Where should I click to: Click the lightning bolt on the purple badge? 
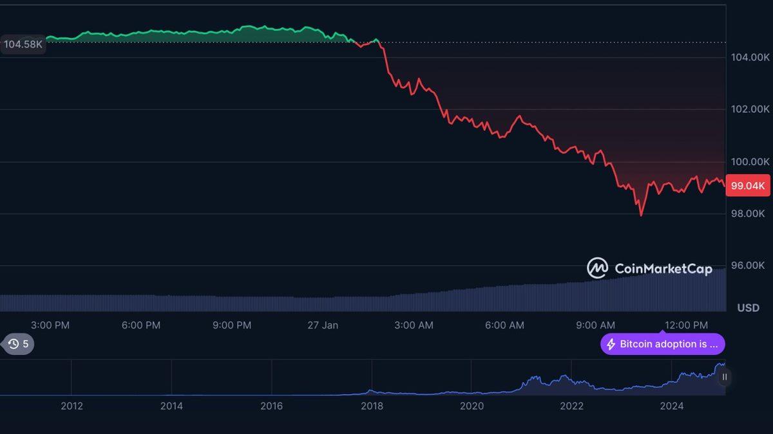point(610,344)
